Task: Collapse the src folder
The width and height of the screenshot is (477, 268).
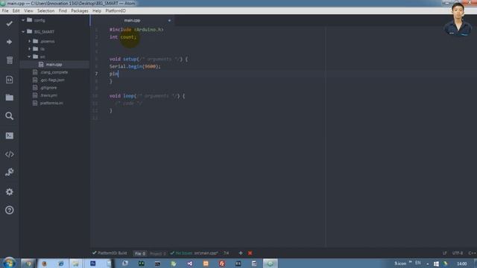Action: coord(29,57)
